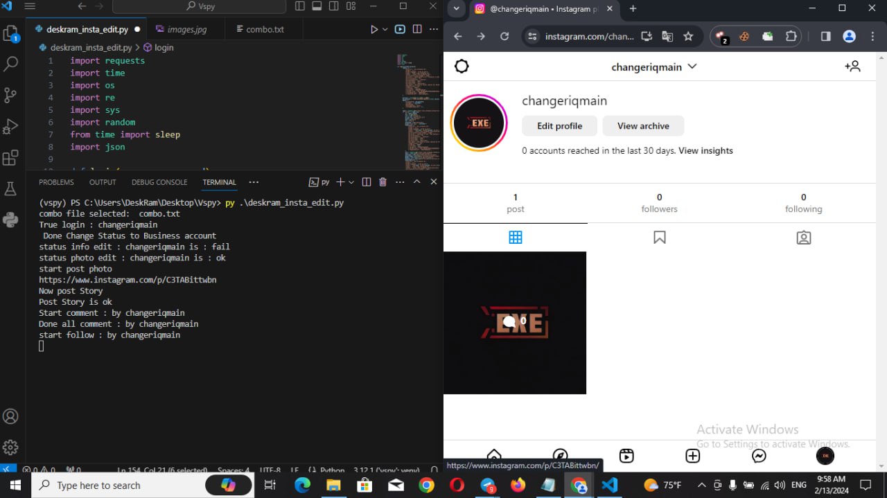Image resolution: width=887 pixels, height=498 pixels.
Task: Open the PROBLEMS panel tab
Action: point(56,182)
